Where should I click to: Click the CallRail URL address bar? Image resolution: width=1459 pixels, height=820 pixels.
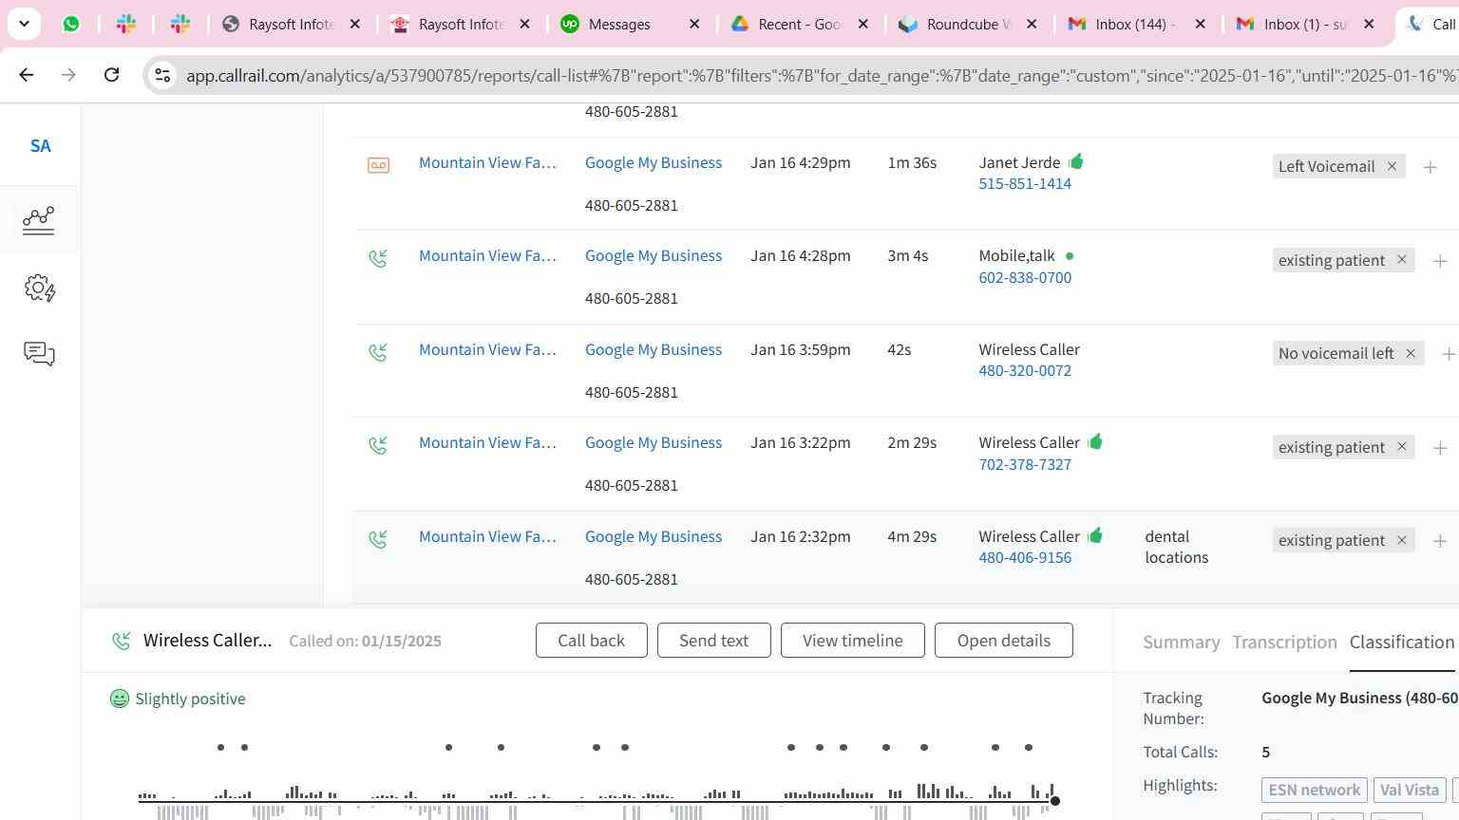point(821,75)
